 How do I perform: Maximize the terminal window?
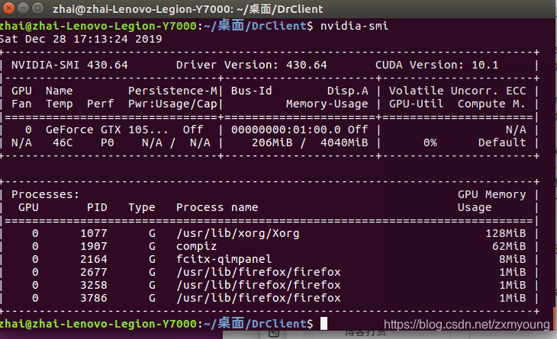point(37,8)
